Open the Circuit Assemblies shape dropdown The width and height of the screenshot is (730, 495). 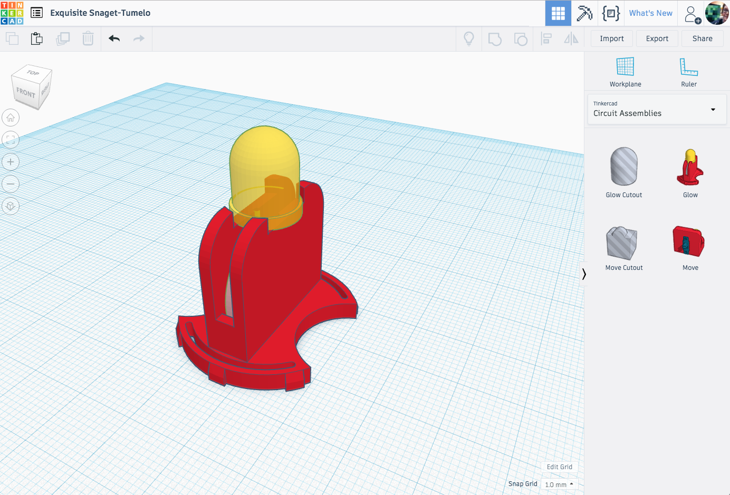(657, 109)
